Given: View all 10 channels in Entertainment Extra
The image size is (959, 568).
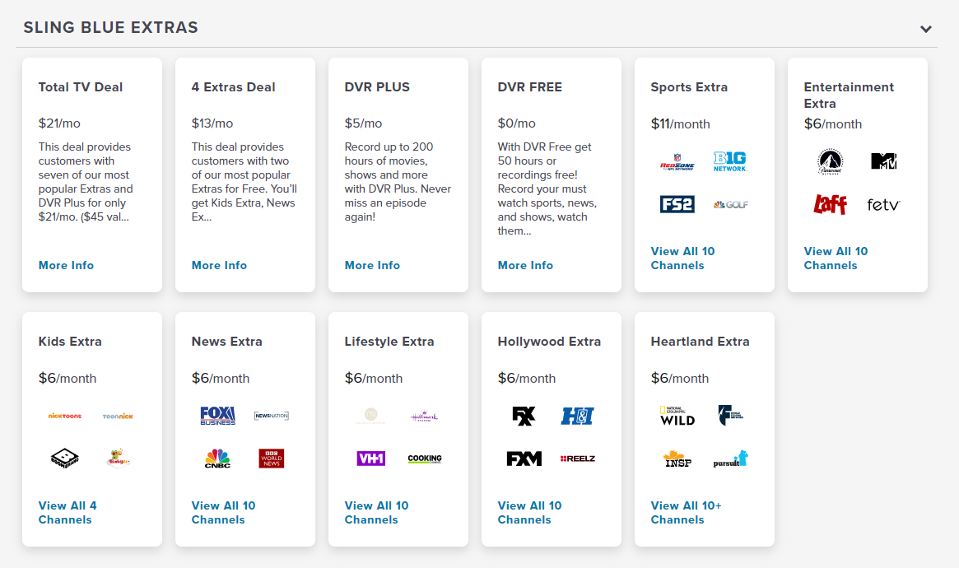Looking at the screenshot, I should pyautogui.click(x=836, y=258).
